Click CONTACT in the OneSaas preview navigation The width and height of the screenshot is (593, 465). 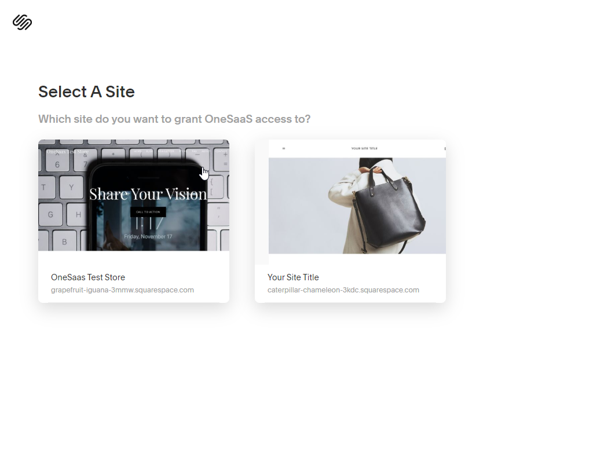pyautogui.click(x=222, y=151)
